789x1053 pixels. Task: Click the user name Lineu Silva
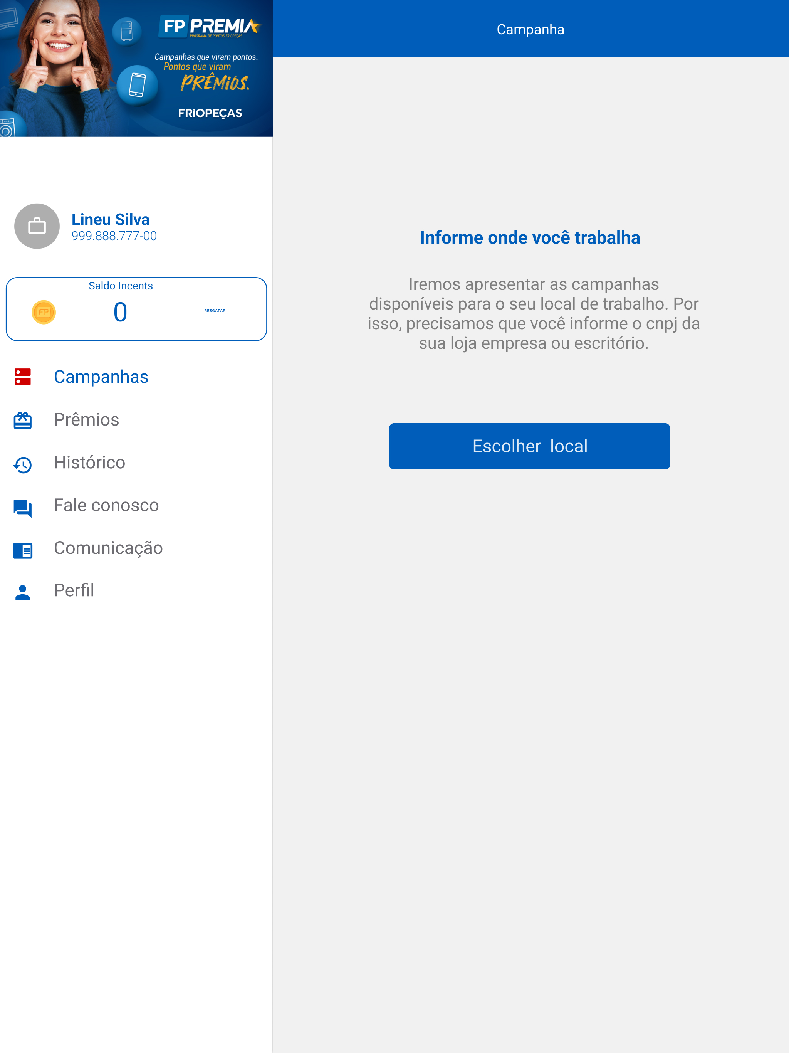point(111,219)
